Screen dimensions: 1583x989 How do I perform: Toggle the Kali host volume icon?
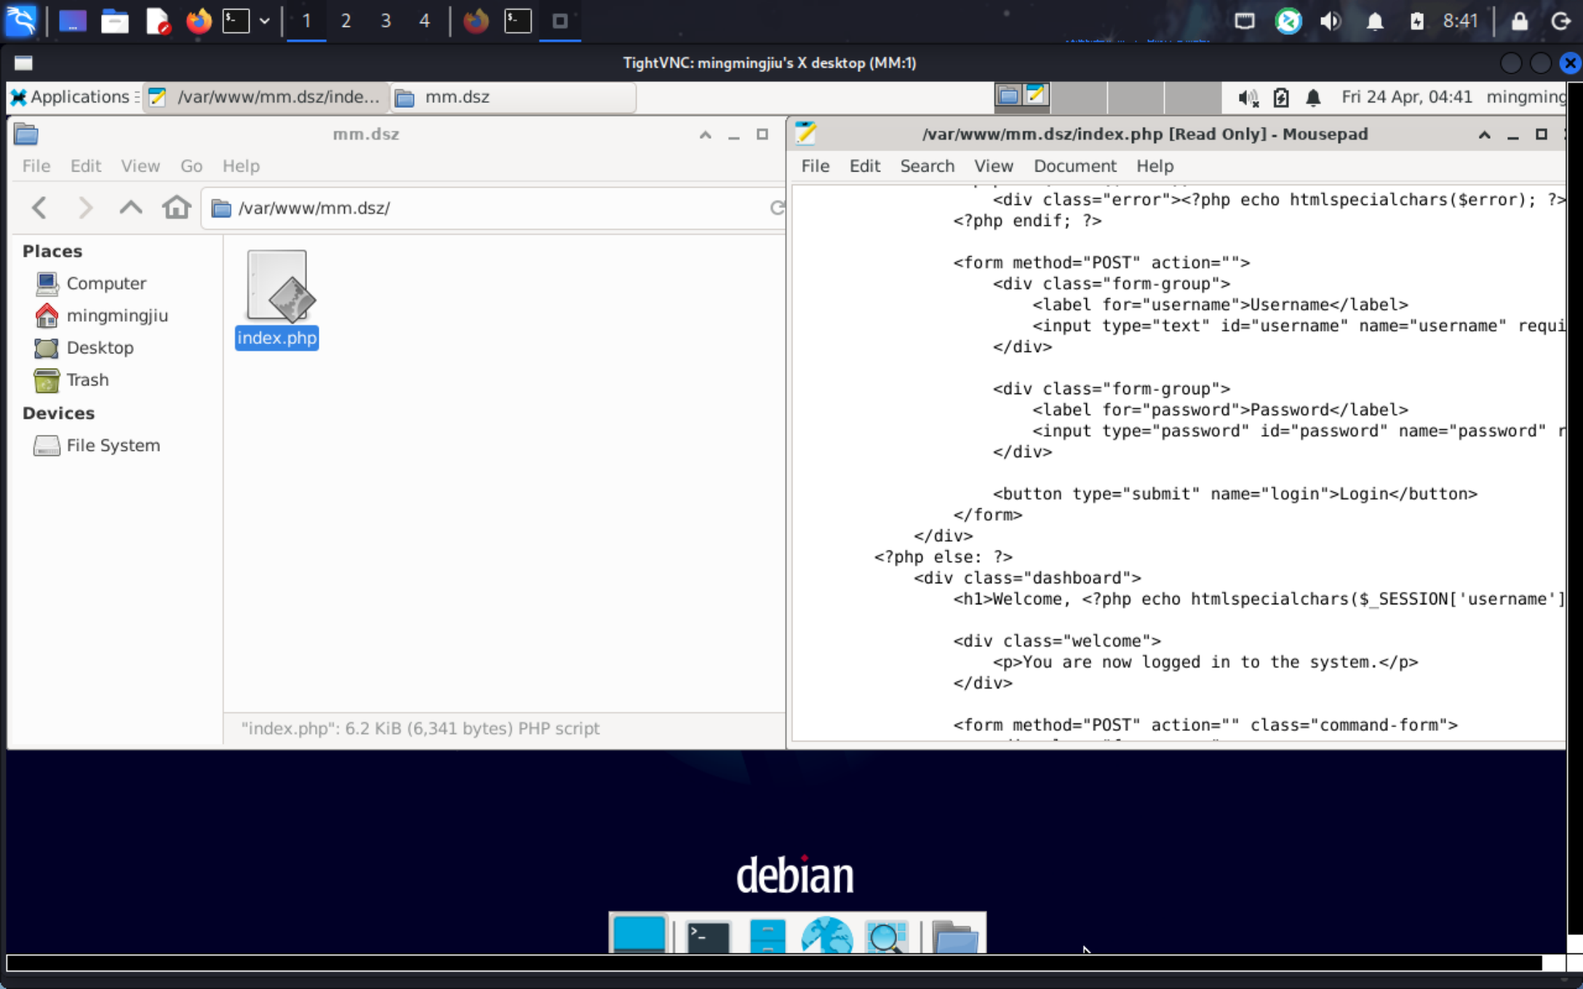[x=1331, y=21]
